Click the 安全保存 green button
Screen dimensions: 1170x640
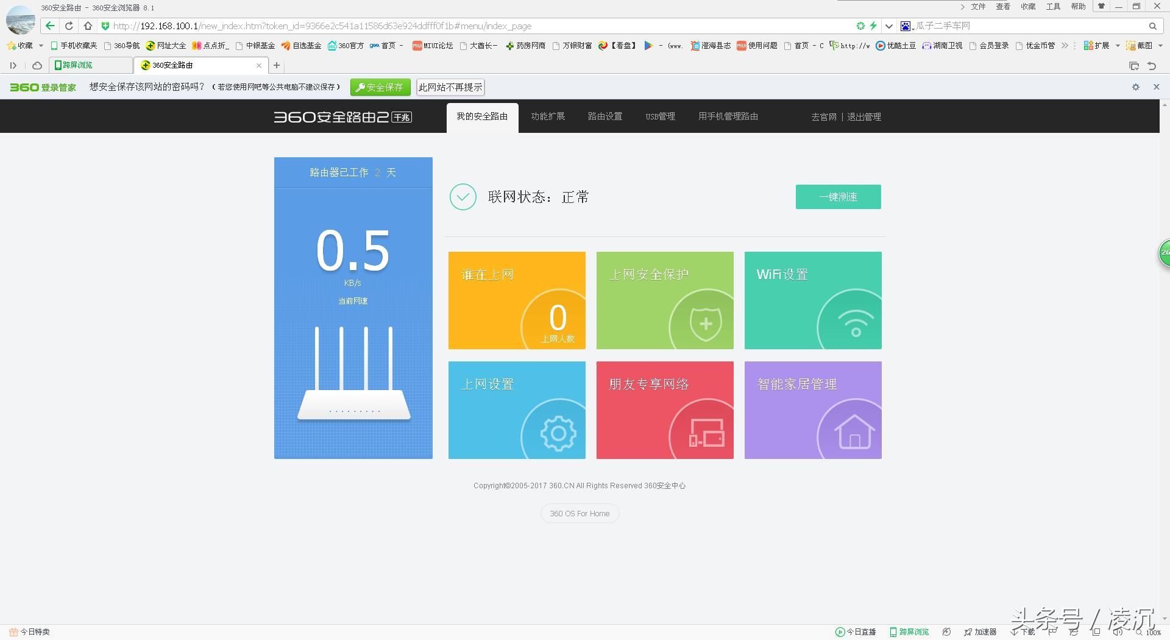coord(380,87)
